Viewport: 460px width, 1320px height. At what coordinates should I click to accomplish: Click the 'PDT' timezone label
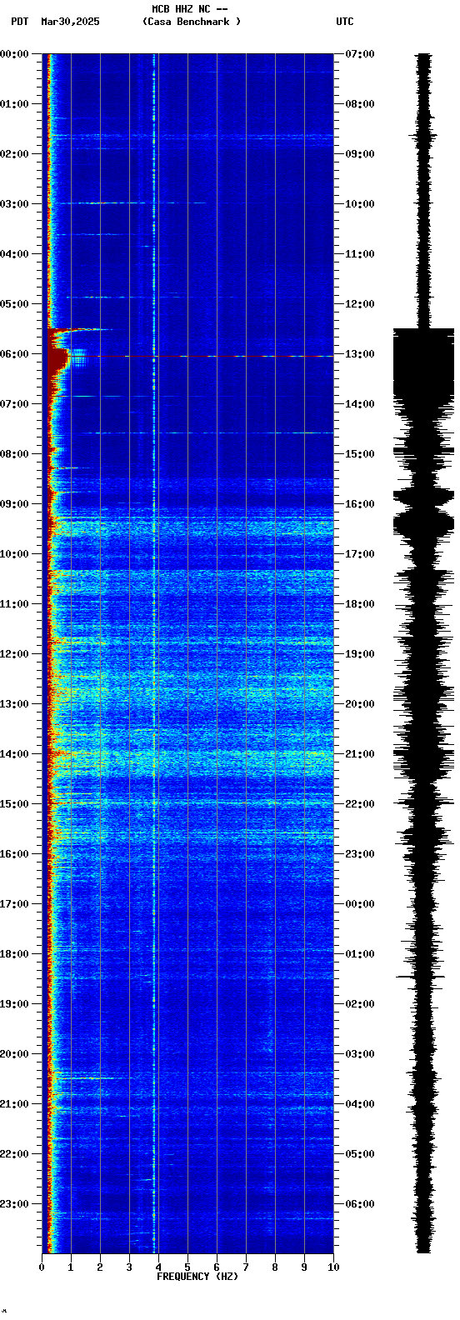[x=19, y=22]
